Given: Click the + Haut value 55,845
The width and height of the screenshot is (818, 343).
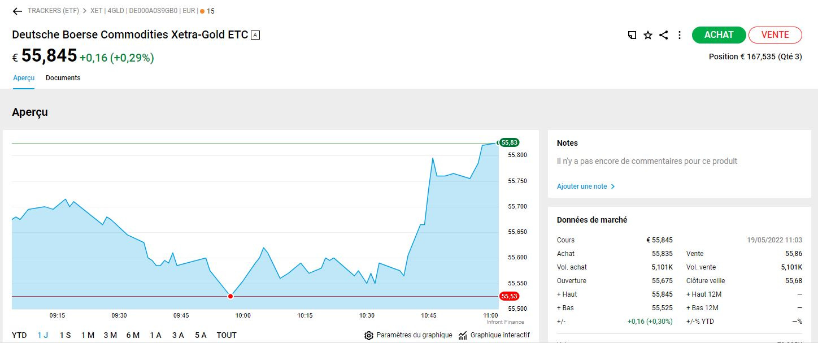Looking at the screenshot, I should (x=662, y=294).
